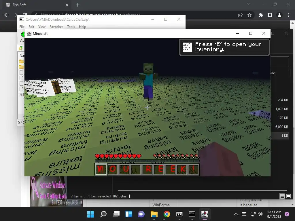This screenshot has height=221, width=295.
Task: Switch to Minecraft from the taskbar
Action: click(205, 214)
